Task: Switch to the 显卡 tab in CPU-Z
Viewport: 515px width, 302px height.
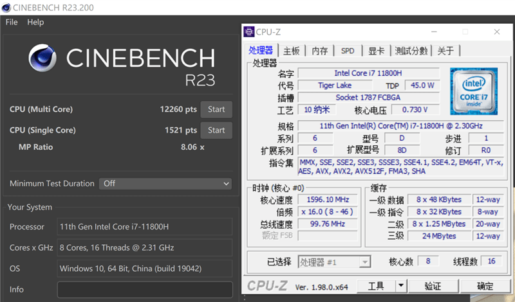Action: pos(376,51)
